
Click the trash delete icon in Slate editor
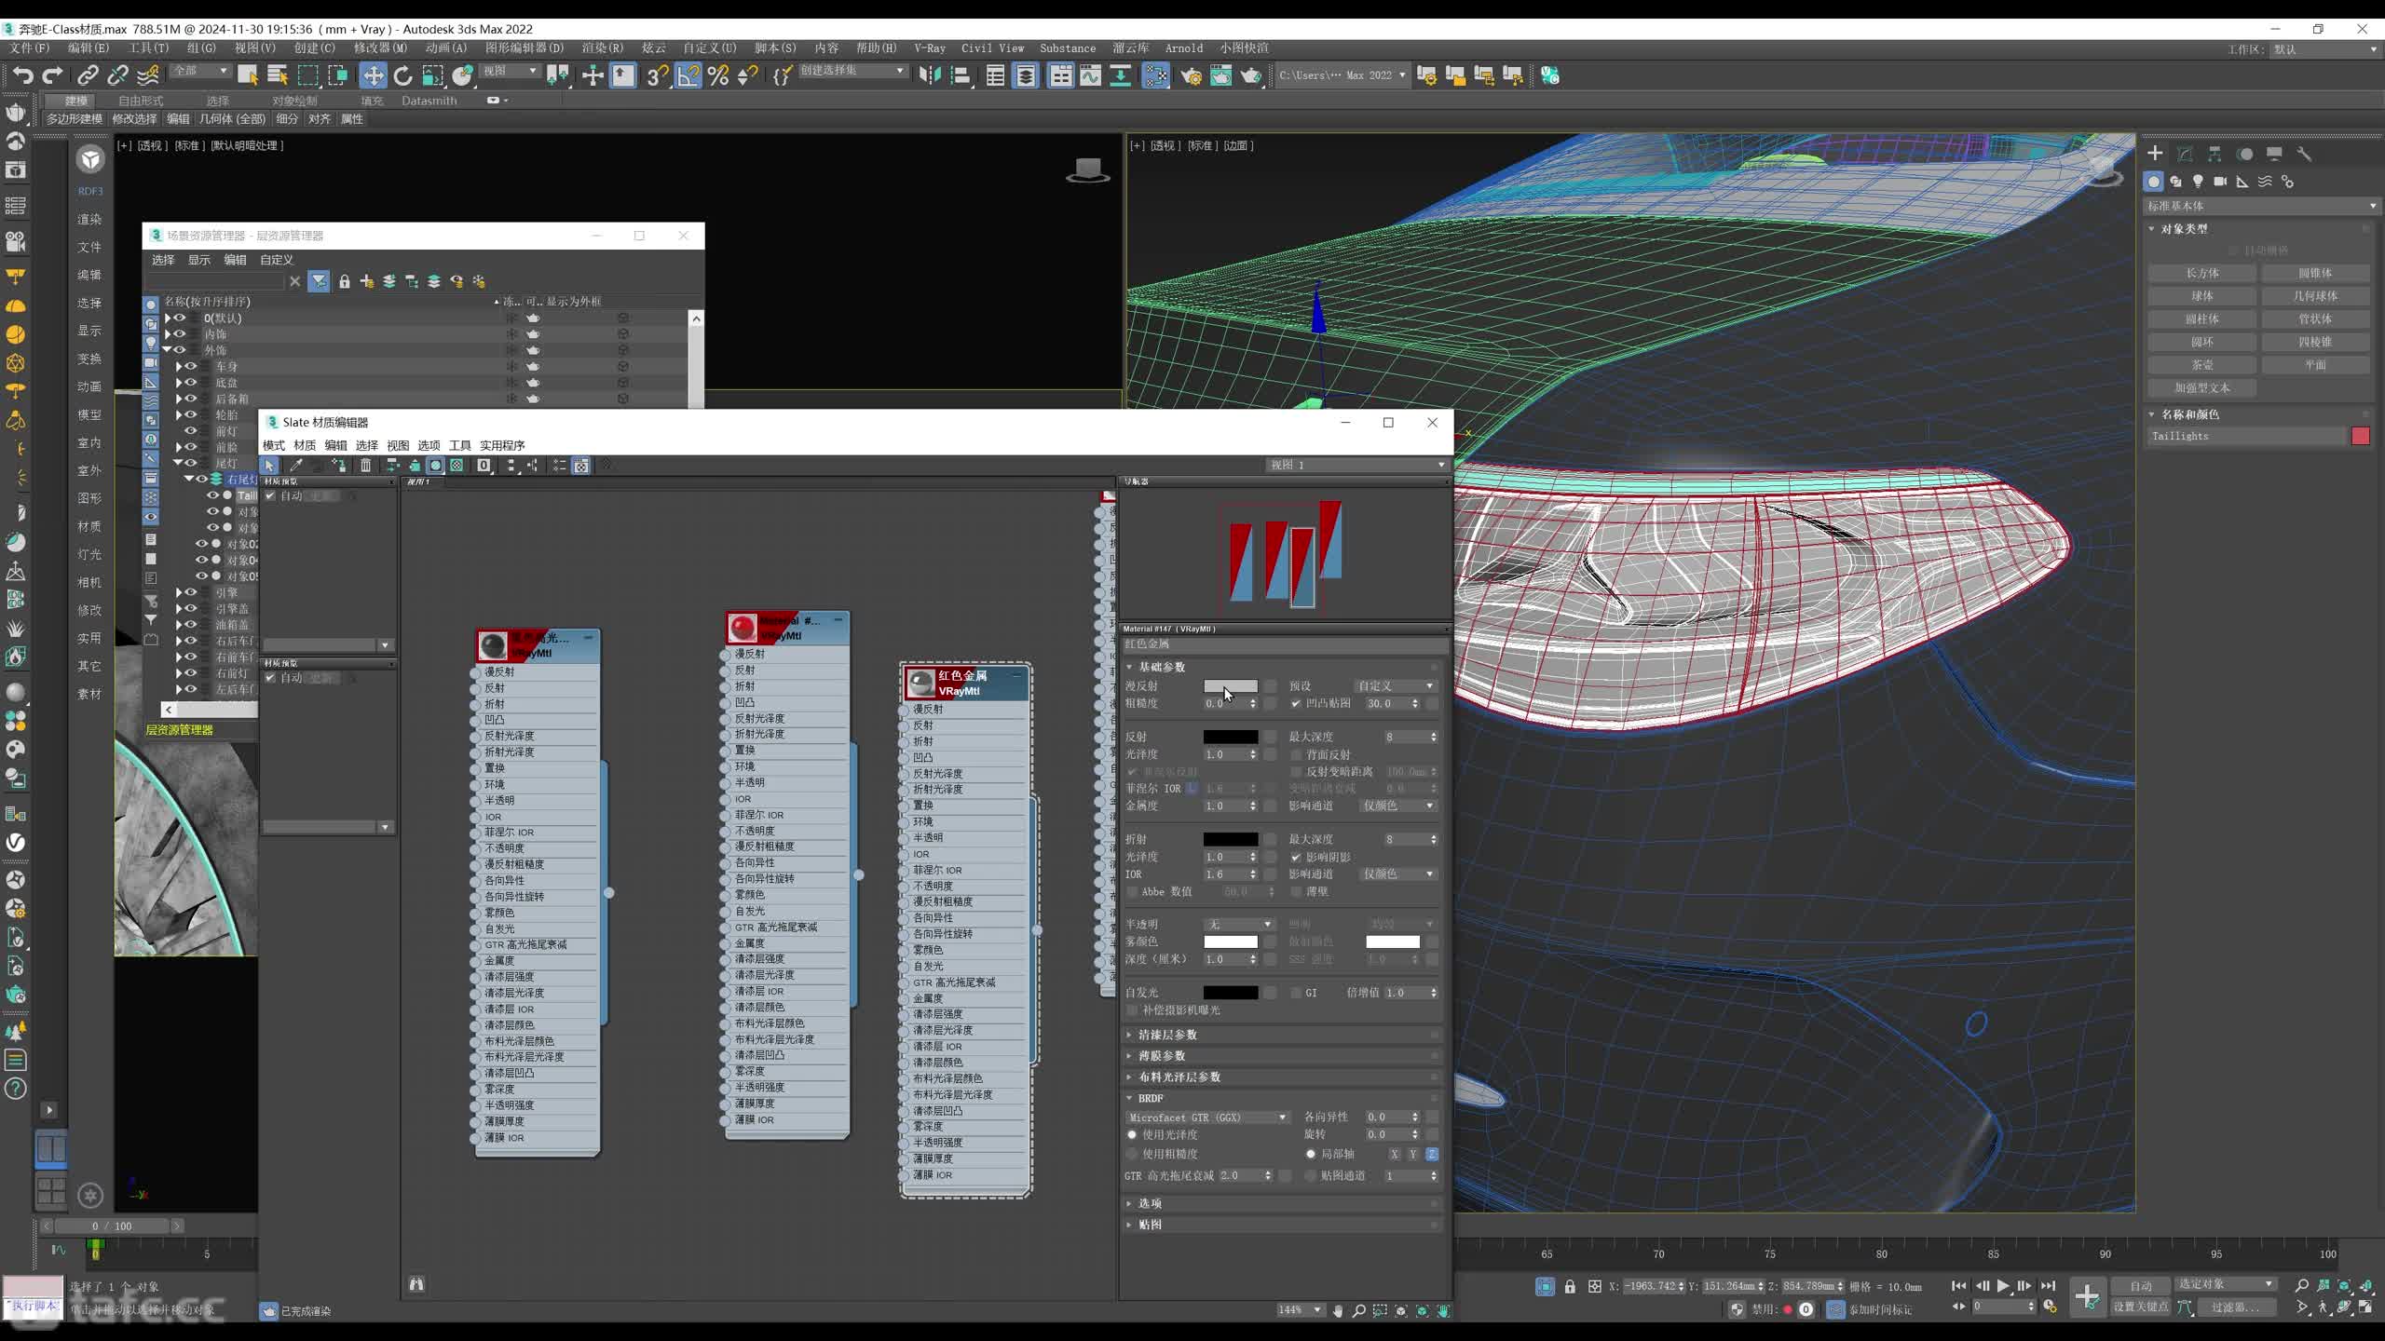(x=366, y=466)
